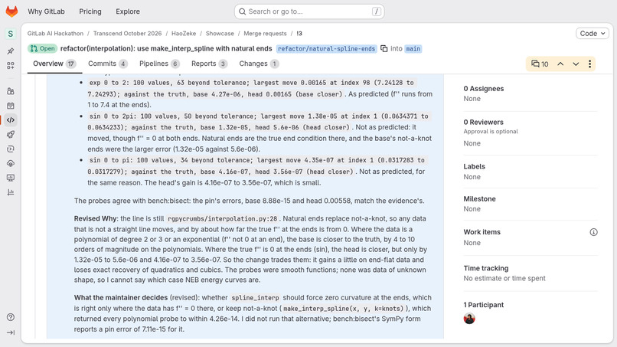Image resolution: width=617 pixels, height=347 pixels.
Task: Jump to previous unresolved thread
Action: [560, 64]
